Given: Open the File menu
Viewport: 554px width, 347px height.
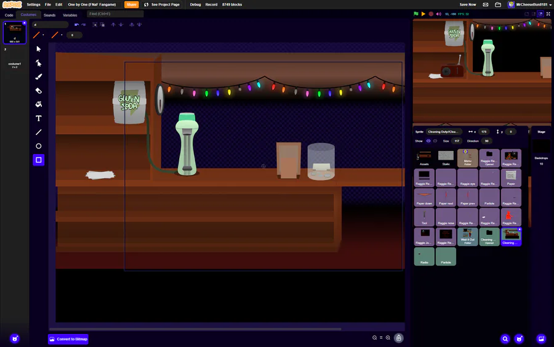Looking at the screenshot, I should pos(47,4).
